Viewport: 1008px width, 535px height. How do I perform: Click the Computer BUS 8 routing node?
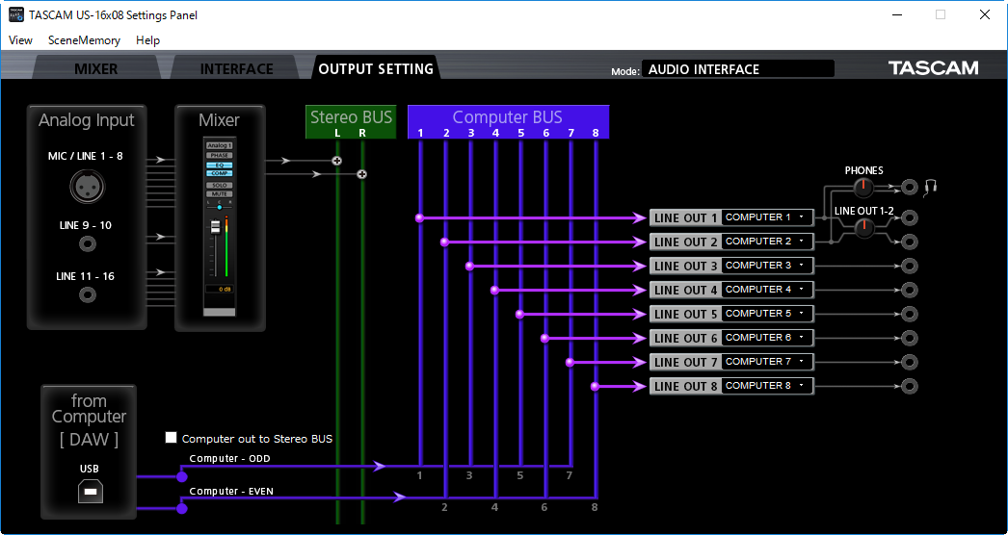pyautogui.click(x=595, y=386)
